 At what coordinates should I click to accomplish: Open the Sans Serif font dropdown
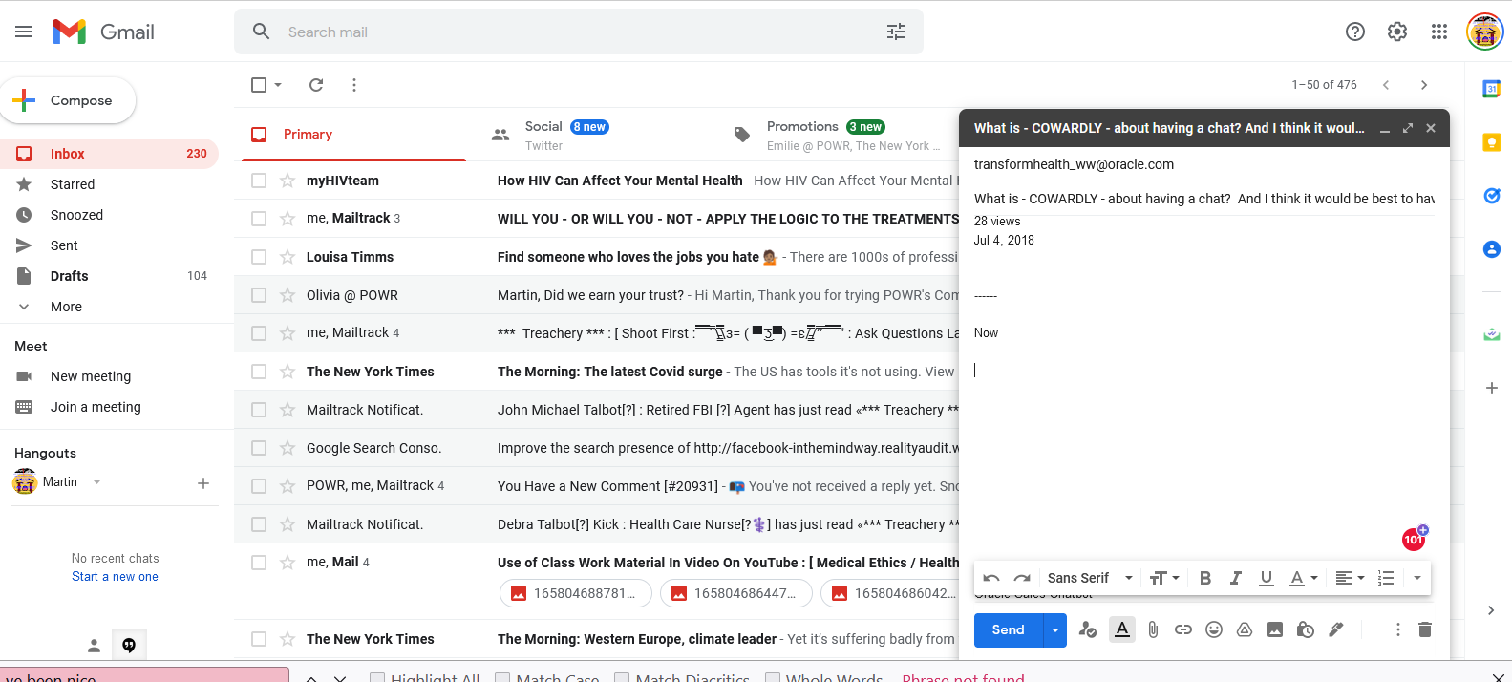pos(1090,578)
